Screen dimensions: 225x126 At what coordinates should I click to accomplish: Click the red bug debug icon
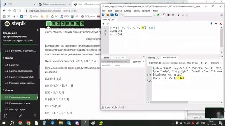[x=168, y=15]
